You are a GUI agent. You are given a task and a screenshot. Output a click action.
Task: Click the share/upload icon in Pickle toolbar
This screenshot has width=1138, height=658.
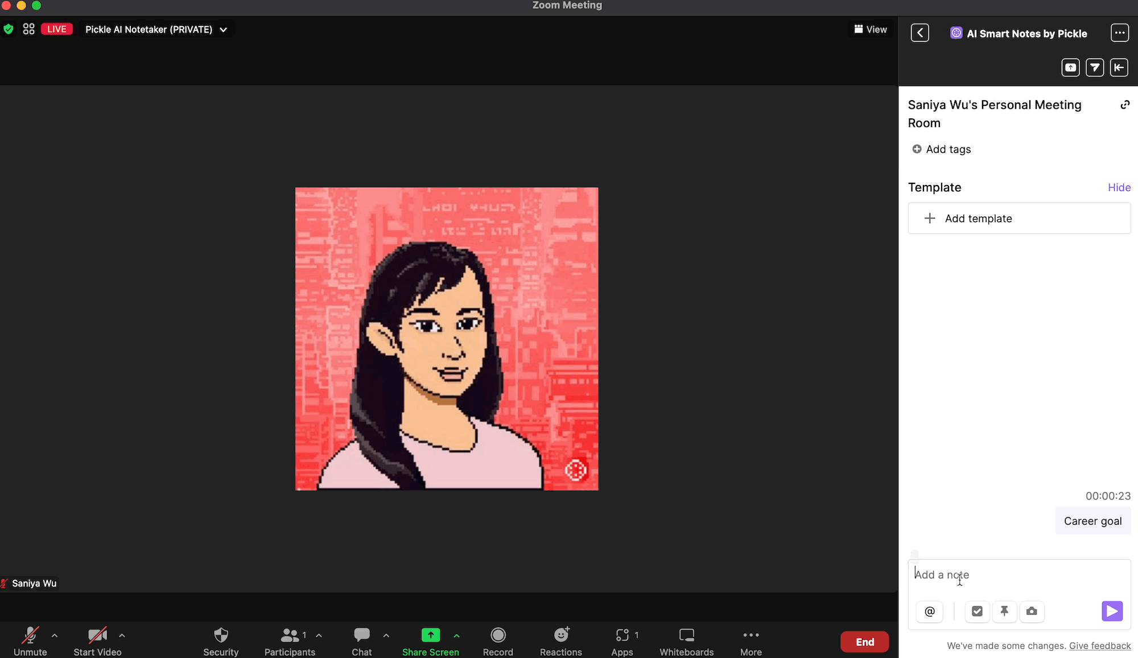(1070, 67)
